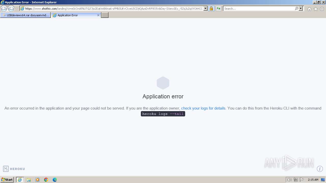326x183 pixels.
Task: Go back with the browser Back arrow
Action: click(x=4, y=9)
